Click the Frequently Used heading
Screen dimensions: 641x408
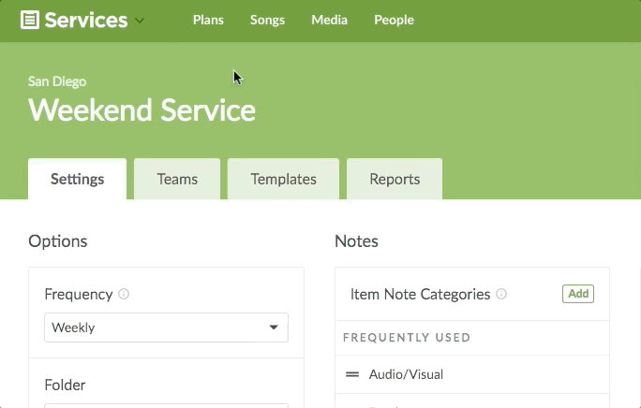coord(407,337)
